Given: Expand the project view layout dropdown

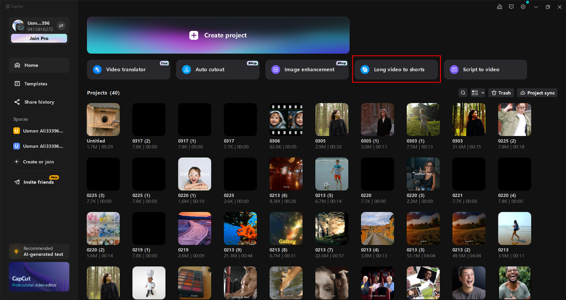Looking at the screenshot, I should [x=477, y=93].
